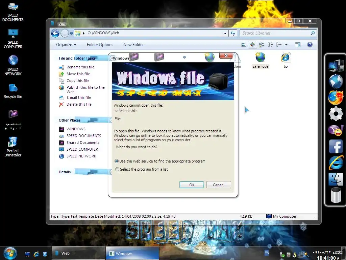The height and width of the screenshot is (260, 346).
Task: Launch Yahoo Messenger from side dock
Action: 336,130
